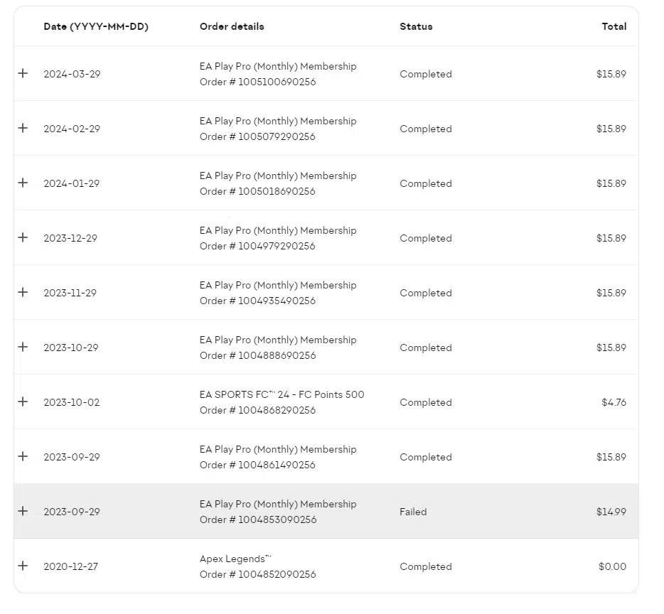Expand the 2024-03-29 order row
664x614 pixels.
[23, 73]
